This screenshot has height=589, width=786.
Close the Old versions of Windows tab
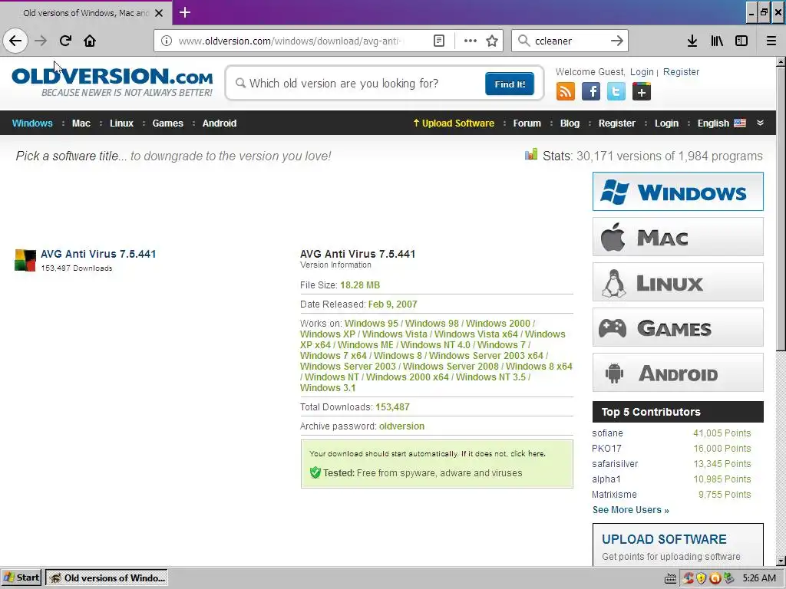158,13
